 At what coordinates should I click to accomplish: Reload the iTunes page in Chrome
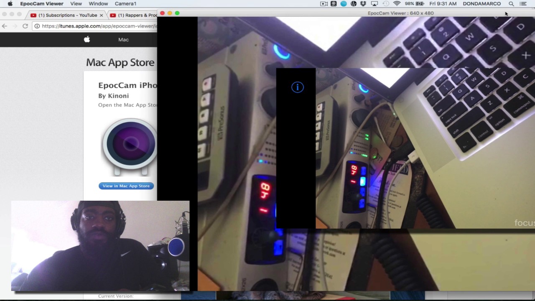tap(25, 26)
